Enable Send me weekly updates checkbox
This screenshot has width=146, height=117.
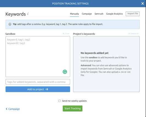pyautogui.click(x=59, y=101)
